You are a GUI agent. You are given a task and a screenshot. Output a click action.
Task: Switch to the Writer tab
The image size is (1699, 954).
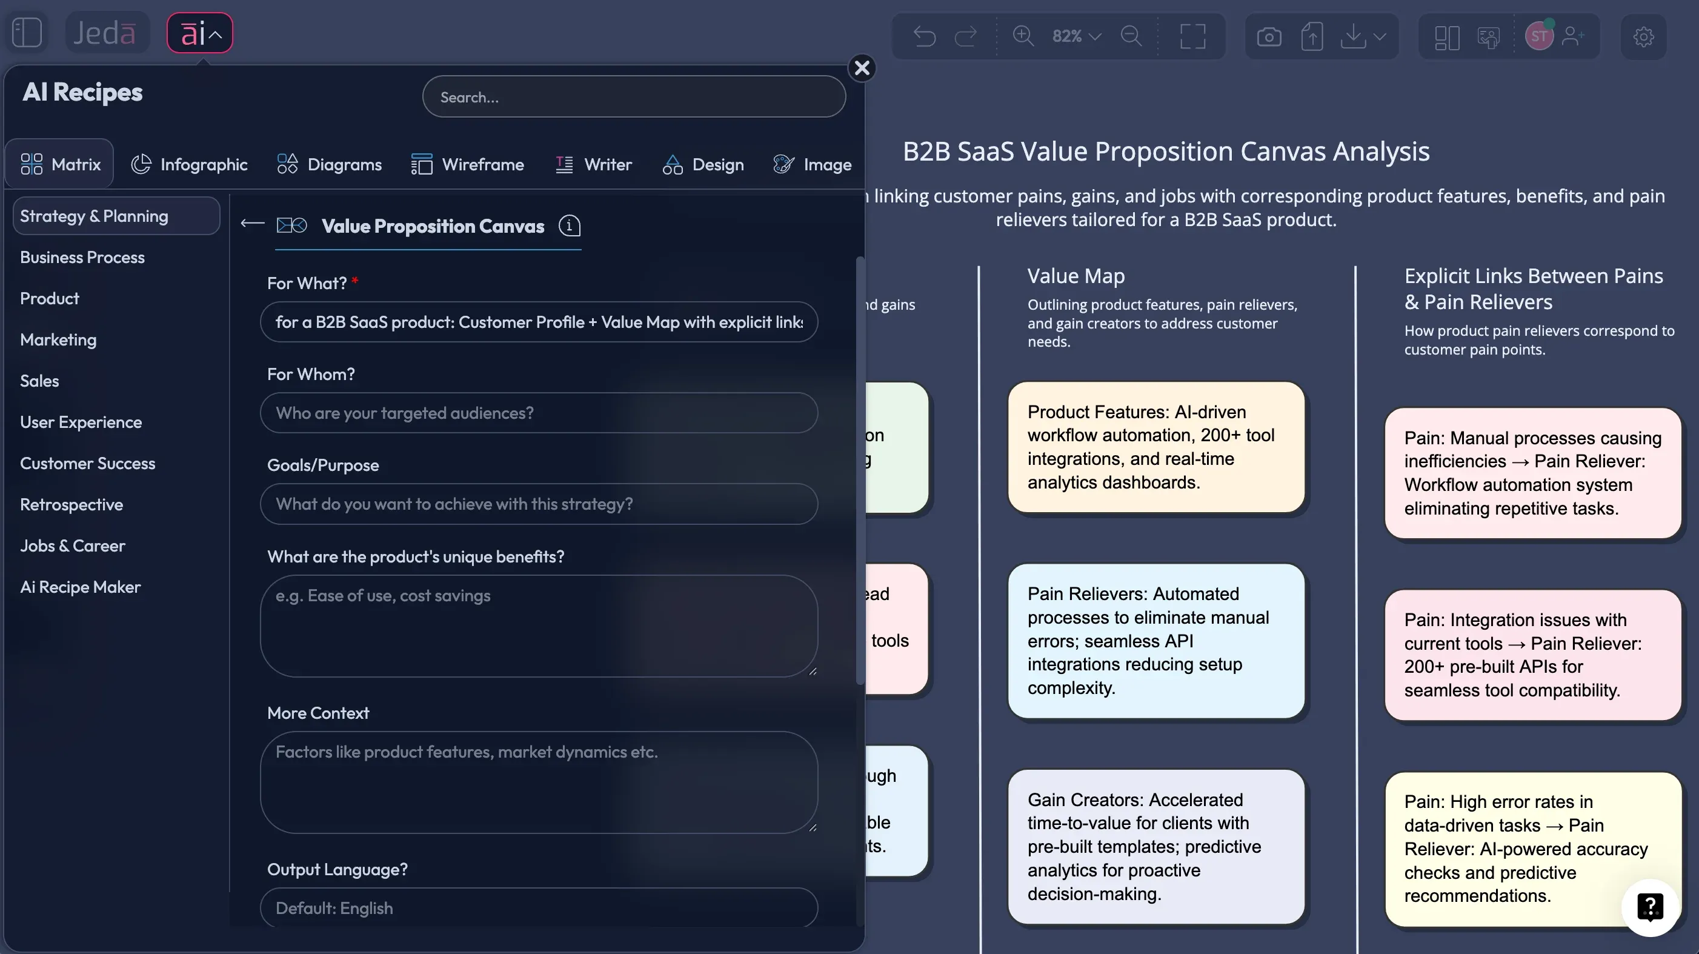tap(593, 164)
